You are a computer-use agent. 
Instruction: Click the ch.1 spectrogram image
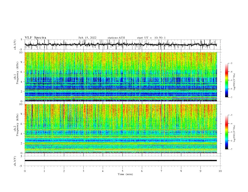coord(121,77)
